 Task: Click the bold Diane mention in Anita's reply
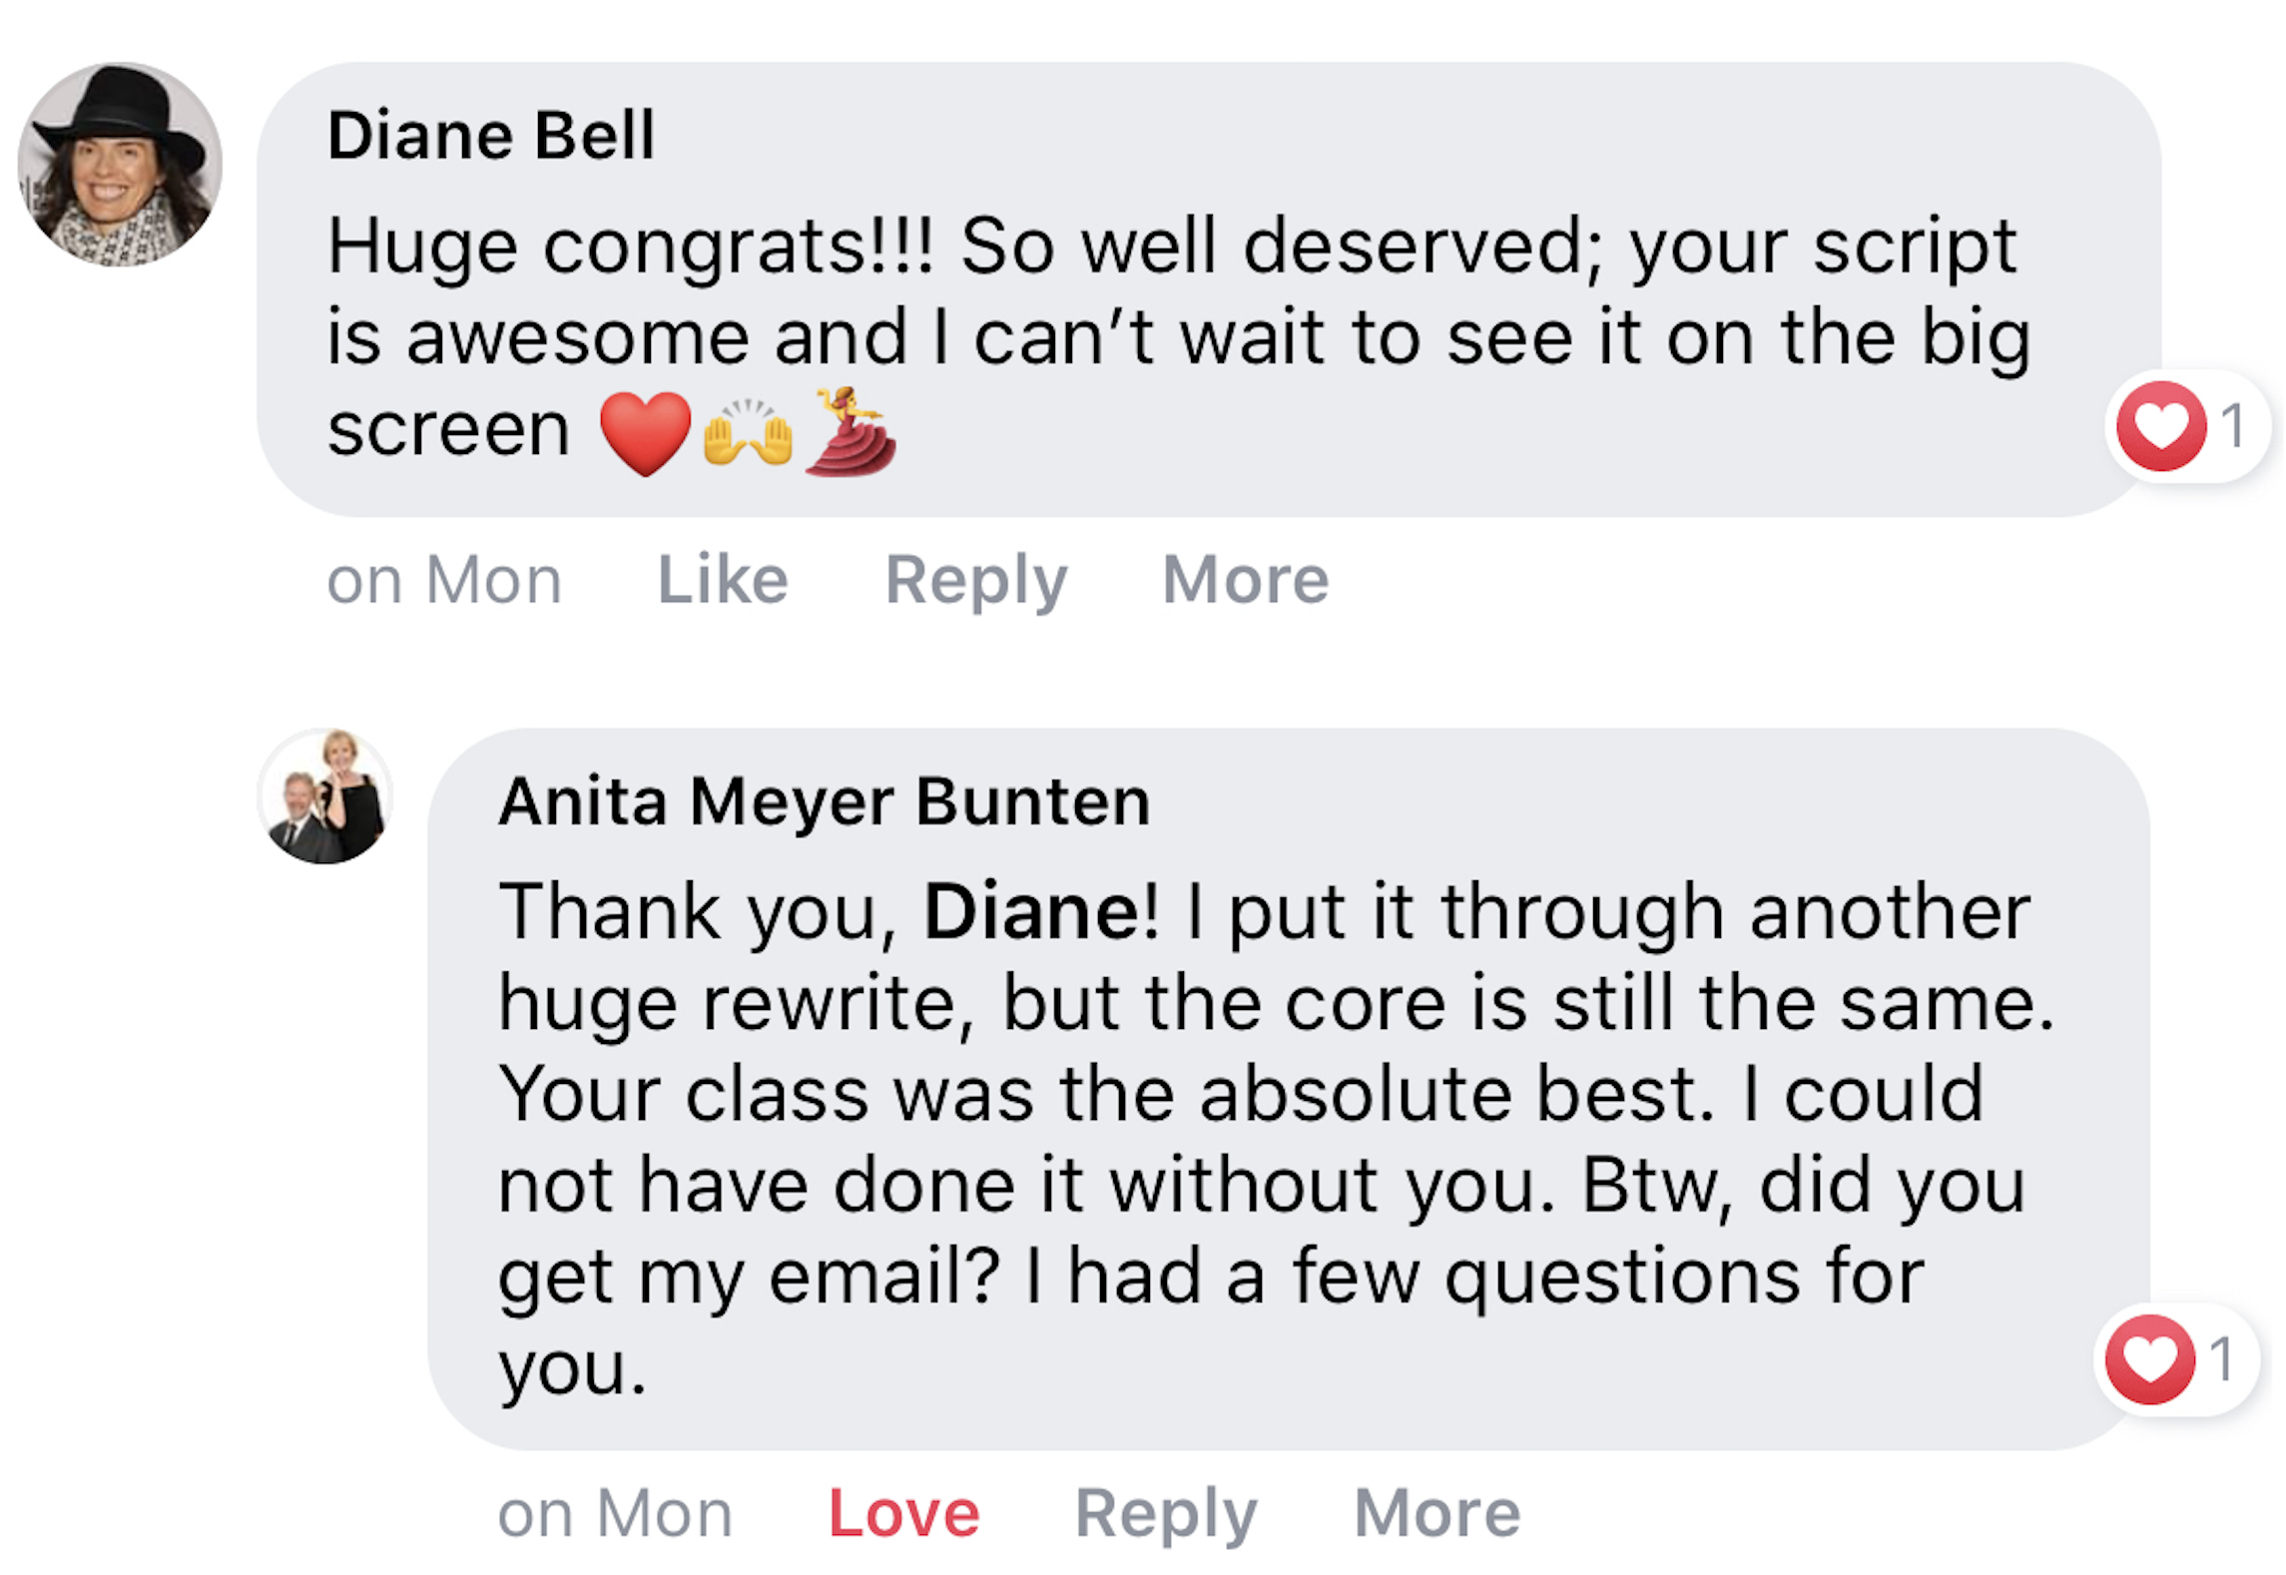[1030, 910]
